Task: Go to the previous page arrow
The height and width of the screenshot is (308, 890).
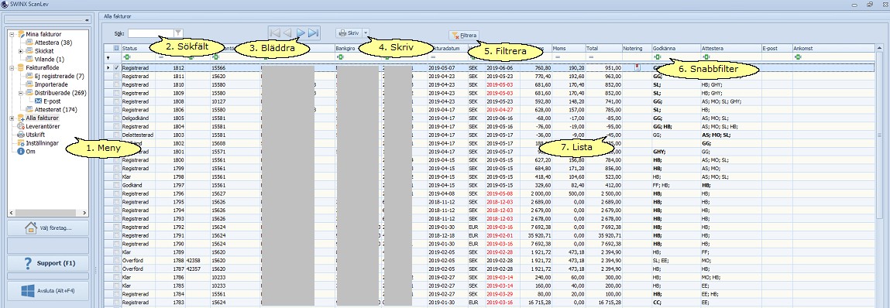Action: tap(288, 33)
